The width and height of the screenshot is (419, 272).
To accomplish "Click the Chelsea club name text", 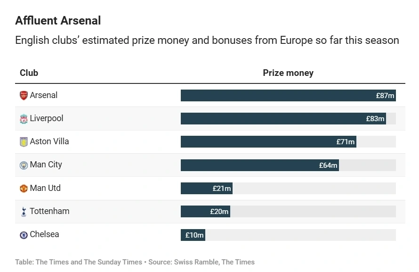I will pyautogui.click(x=44, y=234).
